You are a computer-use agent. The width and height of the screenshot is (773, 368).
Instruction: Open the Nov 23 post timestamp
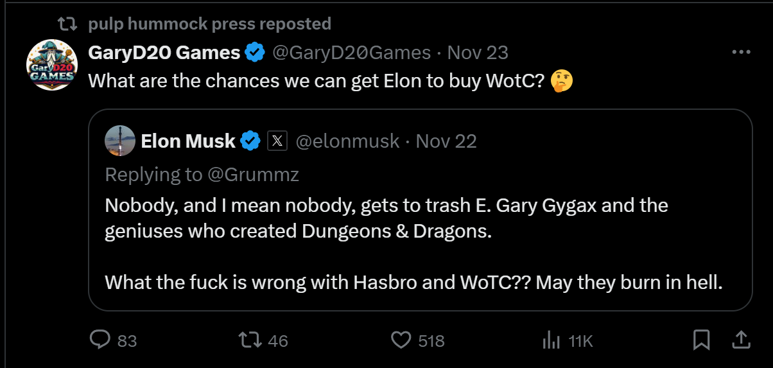478,53
